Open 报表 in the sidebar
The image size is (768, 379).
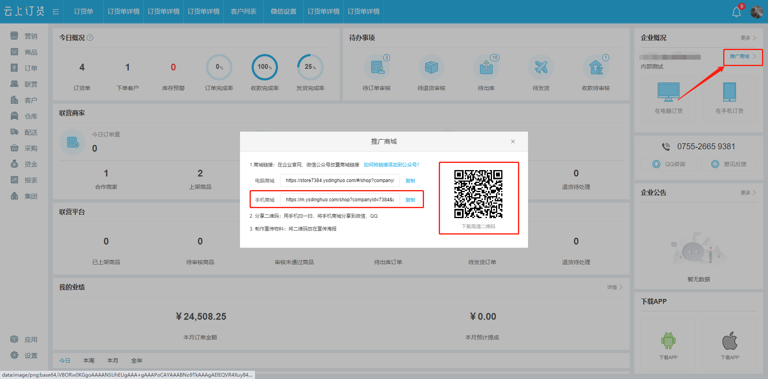click(24, 180)
